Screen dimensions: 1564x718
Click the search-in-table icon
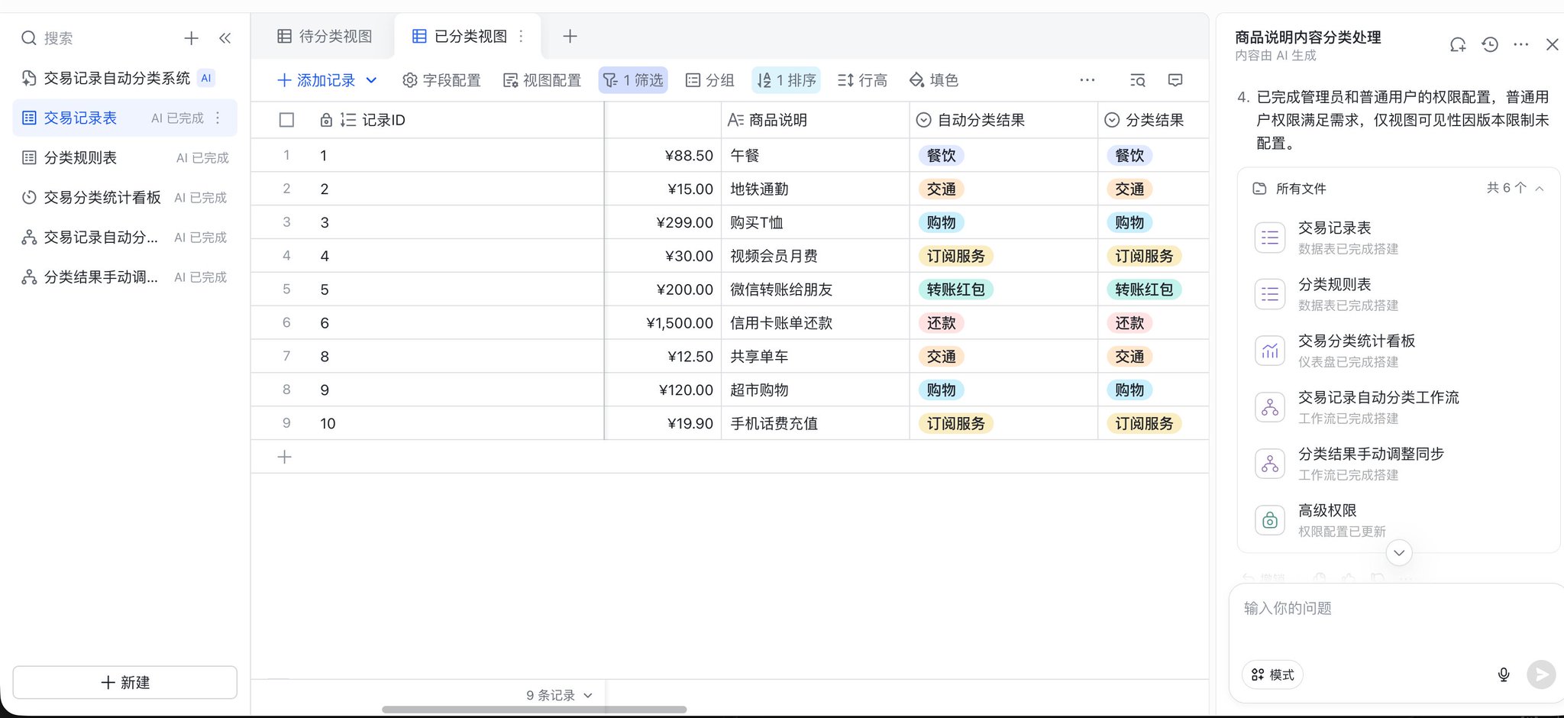(x=1137, y=80)
